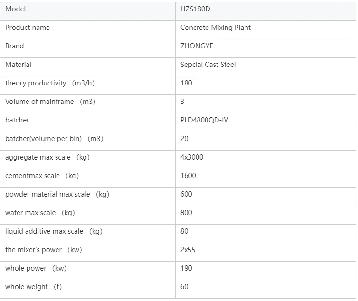
Task: Select the "Product name" label cell
Action: coord(28,28)
